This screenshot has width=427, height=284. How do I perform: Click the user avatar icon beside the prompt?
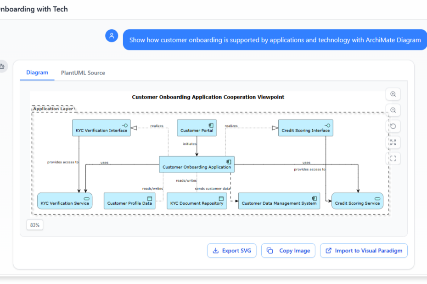pyautogui.click(x=112, y=36)
